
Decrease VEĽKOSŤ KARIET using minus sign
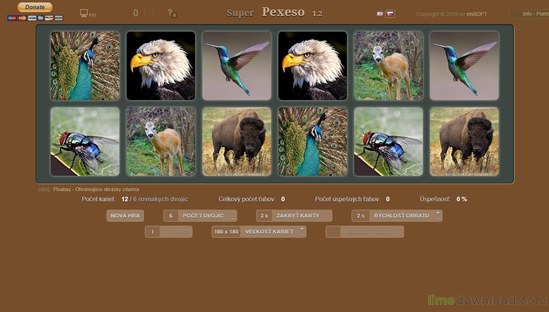coord(302,235)
